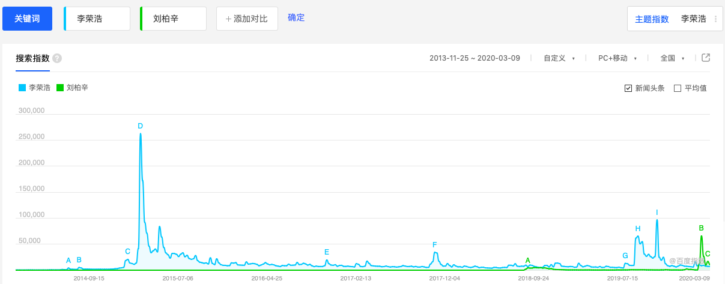
Task: Open the 自定义 time range dropdown
Action: tap(559, 58)
